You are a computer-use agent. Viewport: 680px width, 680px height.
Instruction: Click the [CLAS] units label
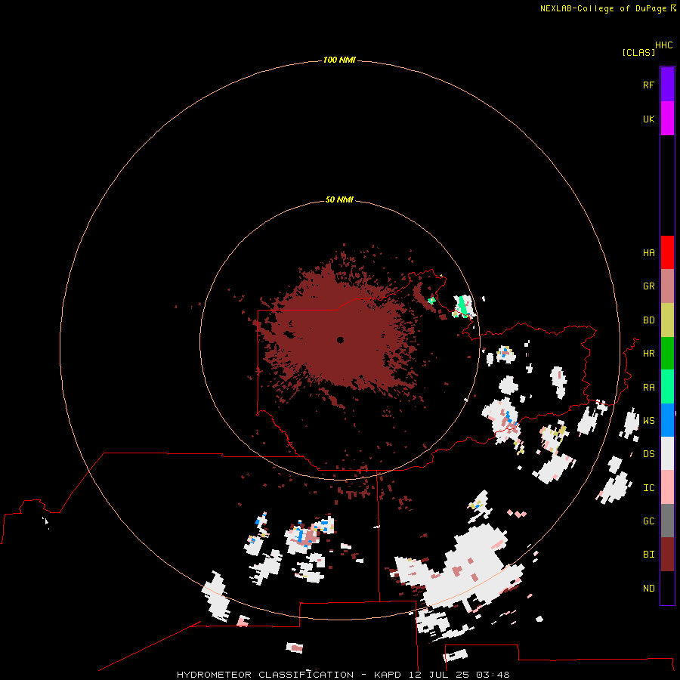tap(638, 52)
